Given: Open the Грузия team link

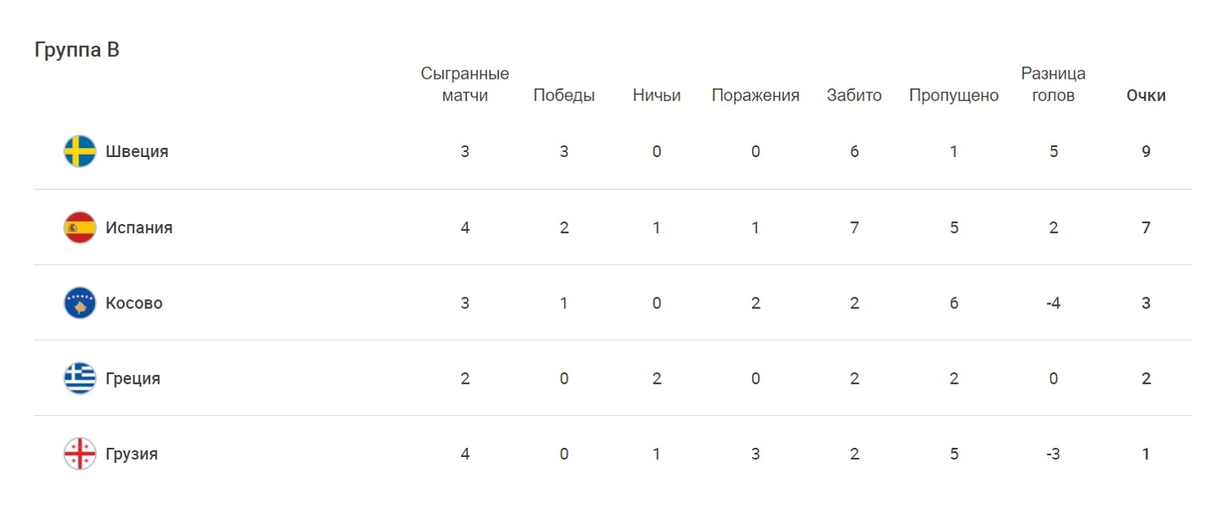Looking at the screenshot, I should 131,455.
